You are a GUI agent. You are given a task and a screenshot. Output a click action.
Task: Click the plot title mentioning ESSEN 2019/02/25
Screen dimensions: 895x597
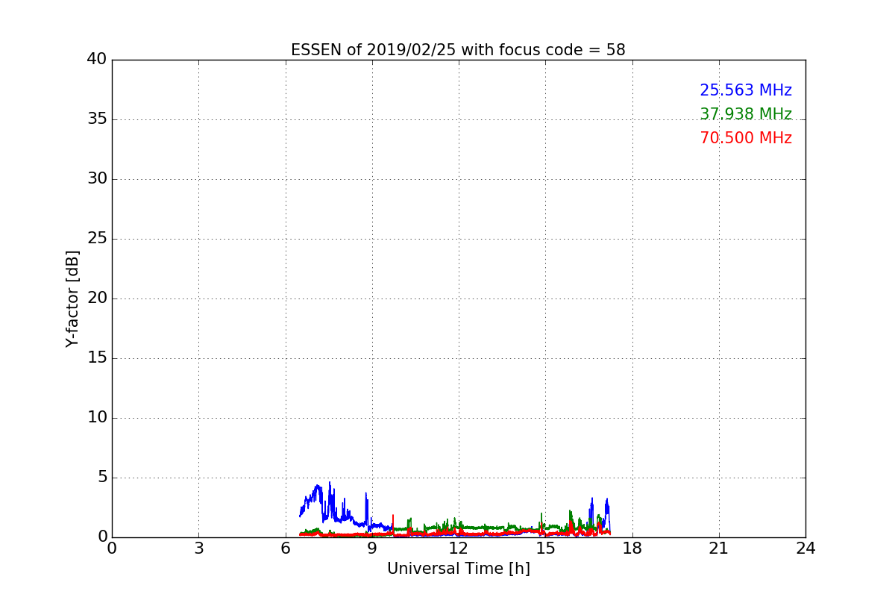[458, 50]
